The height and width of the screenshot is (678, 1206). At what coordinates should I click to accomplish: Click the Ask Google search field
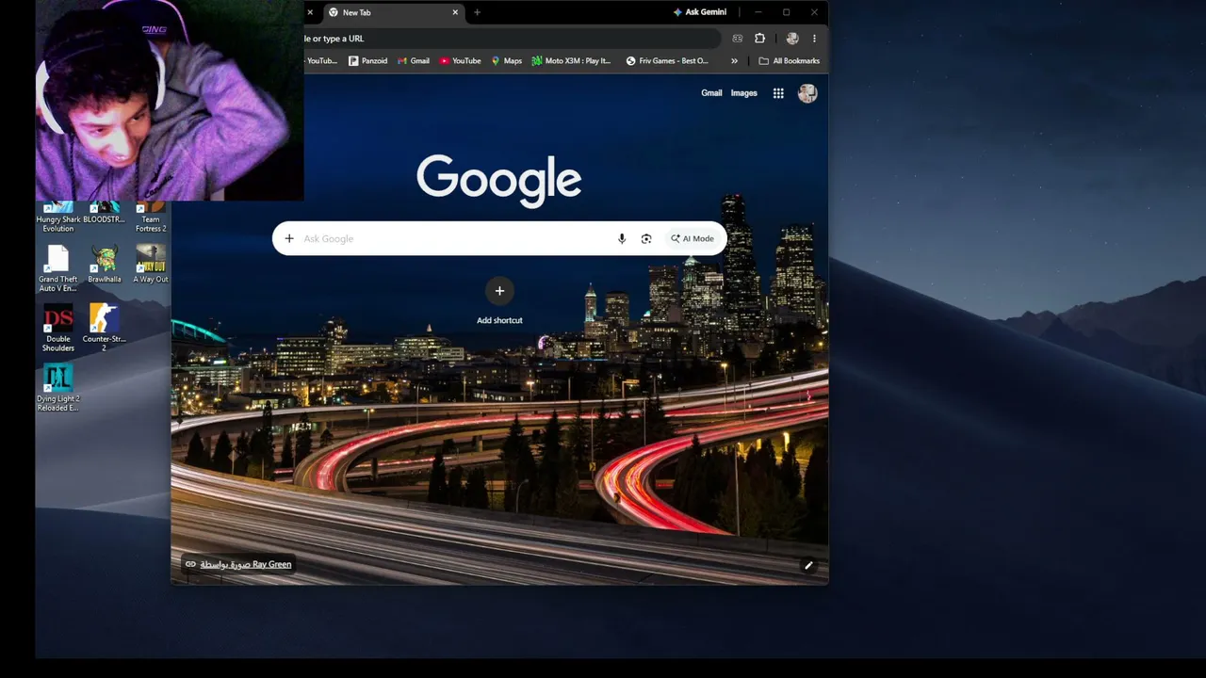click(455, 238)
